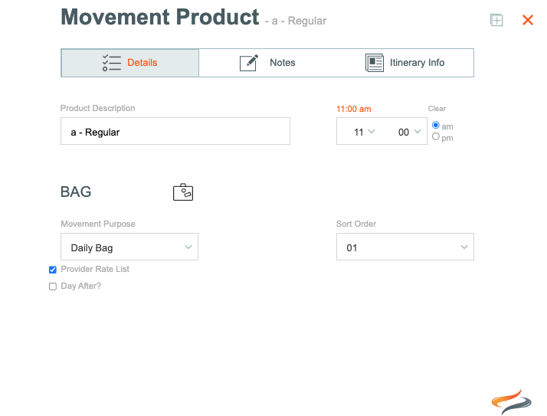
Task: Click the Movement Purpose label
Action: pos(98,224)
